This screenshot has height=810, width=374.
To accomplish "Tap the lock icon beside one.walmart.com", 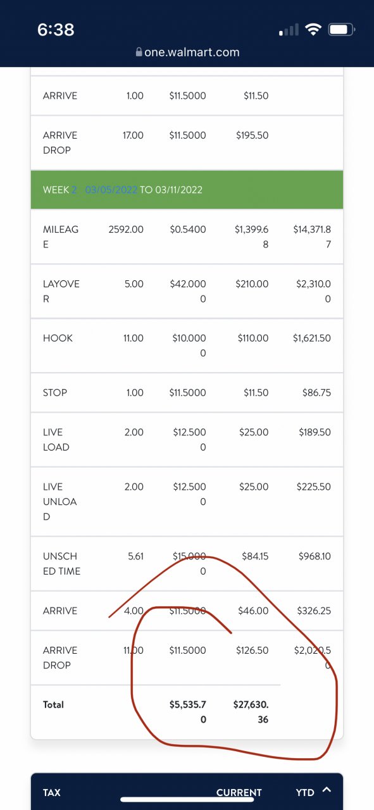I will pyautogui.click(x=139, y=53).
